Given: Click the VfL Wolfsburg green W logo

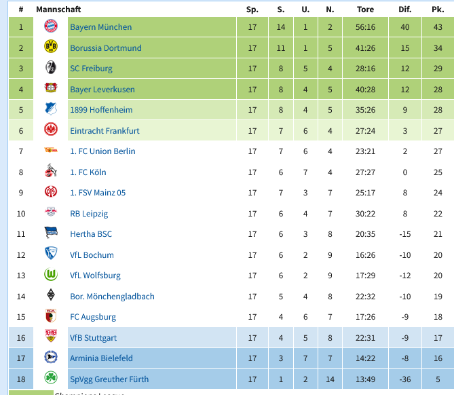Looking at the screenshot, I should (x=51, y=274).
